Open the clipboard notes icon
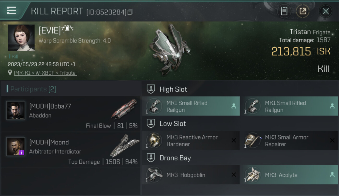The image size is (339, 196). tap(284, 11)
